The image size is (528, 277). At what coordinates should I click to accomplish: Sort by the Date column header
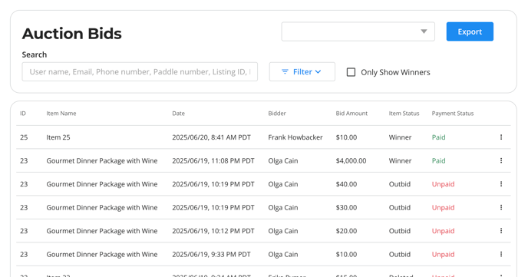click(179, 114)
